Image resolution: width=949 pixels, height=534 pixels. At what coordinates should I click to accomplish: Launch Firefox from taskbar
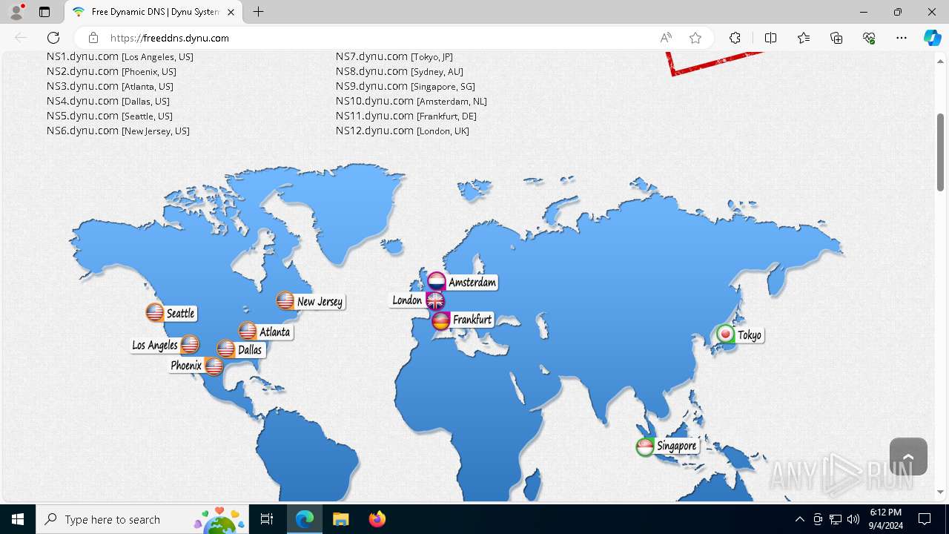point(377,519)
